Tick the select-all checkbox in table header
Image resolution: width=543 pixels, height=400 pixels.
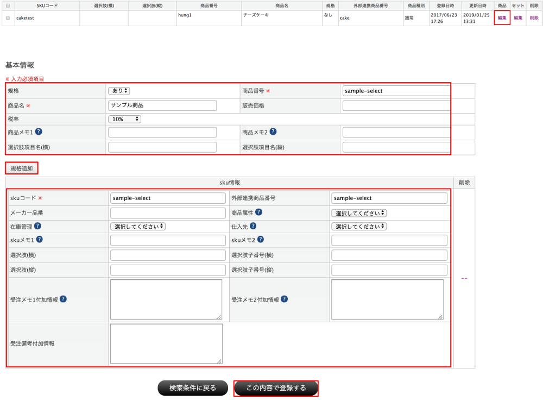(x=8, y=5)
